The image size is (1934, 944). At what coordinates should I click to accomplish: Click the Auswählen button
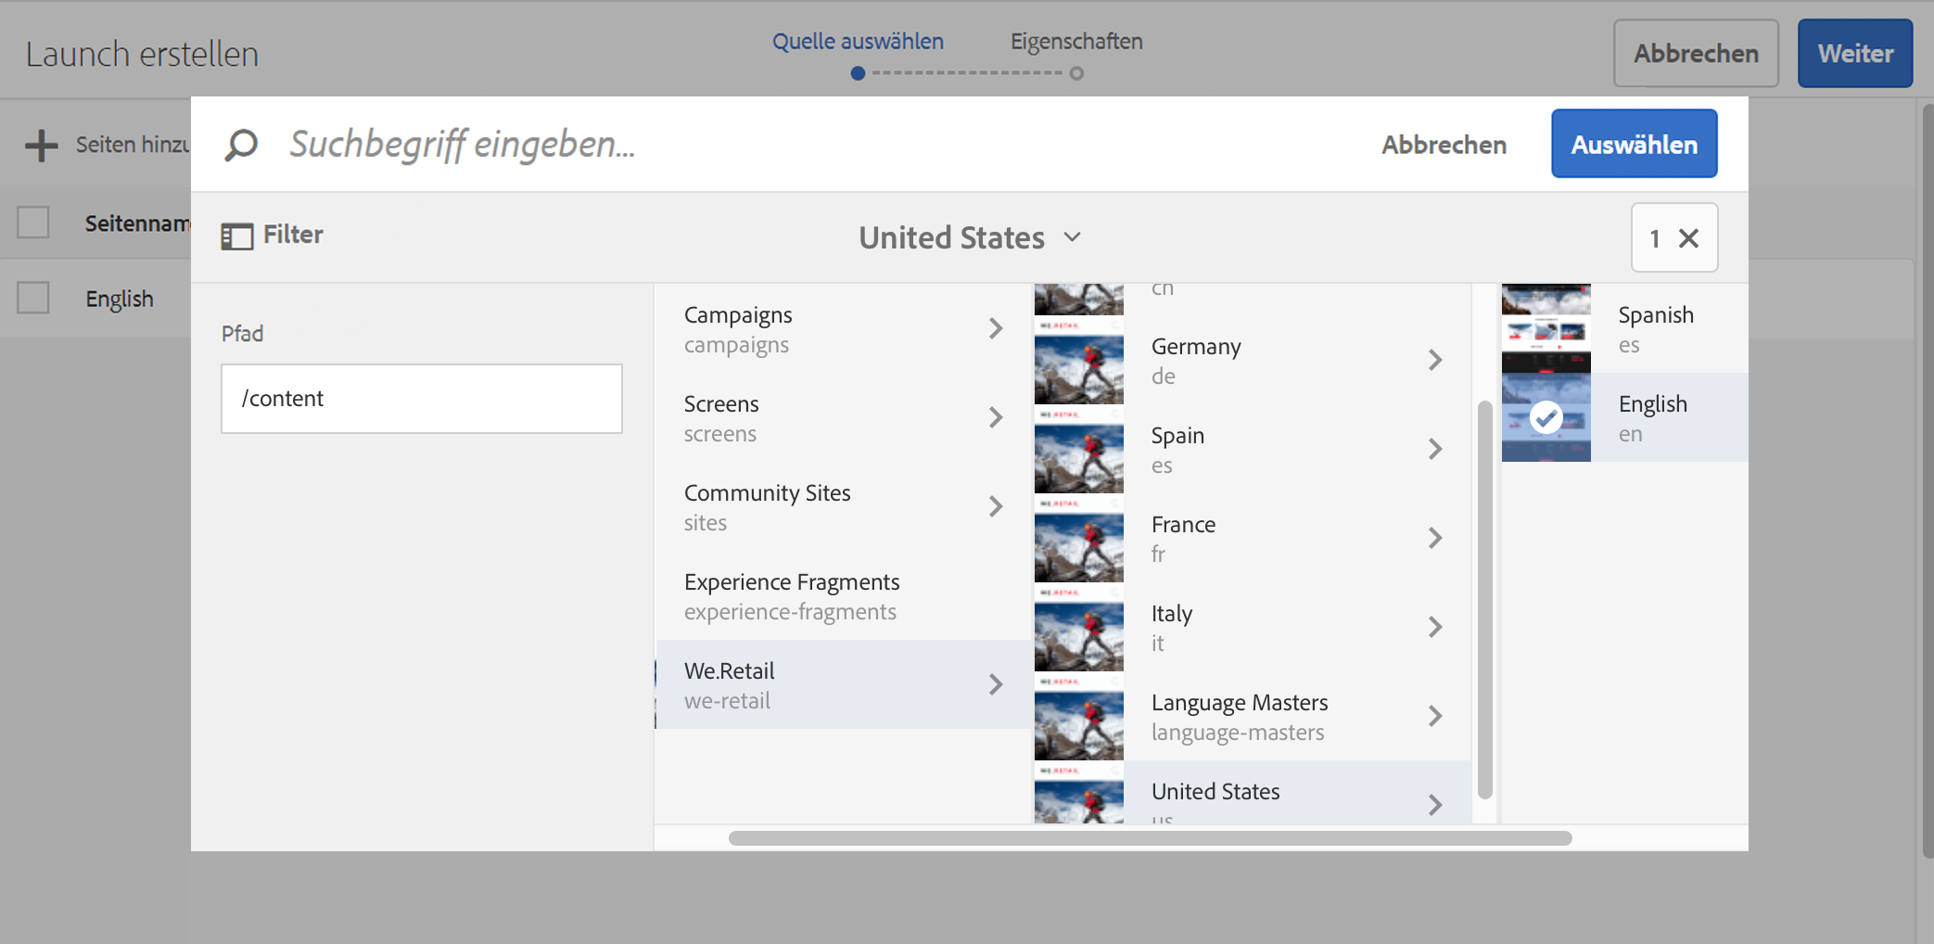(x=1635, y=144)
